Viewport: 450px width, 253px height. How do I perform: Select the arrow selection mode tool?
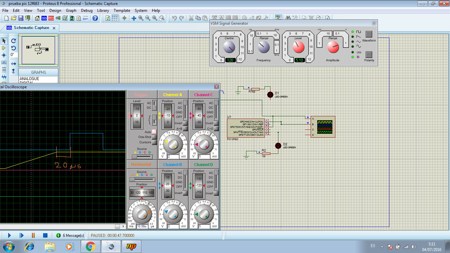point(4,41)
